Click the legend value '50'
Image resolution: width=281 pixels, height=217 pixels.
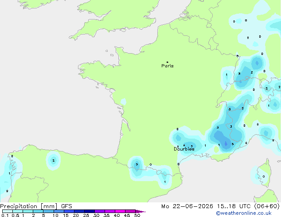click(137, 215)
